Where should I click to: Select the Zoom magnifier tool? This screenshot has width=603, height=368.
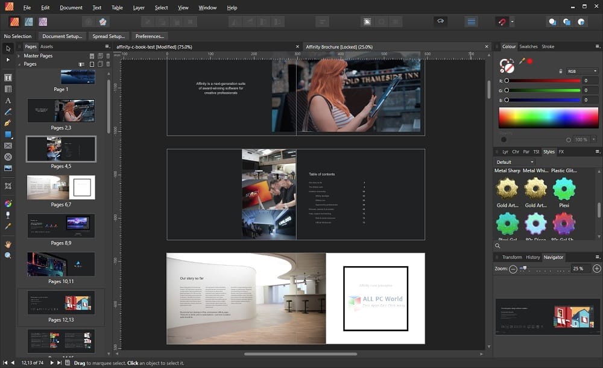point(8,255)
